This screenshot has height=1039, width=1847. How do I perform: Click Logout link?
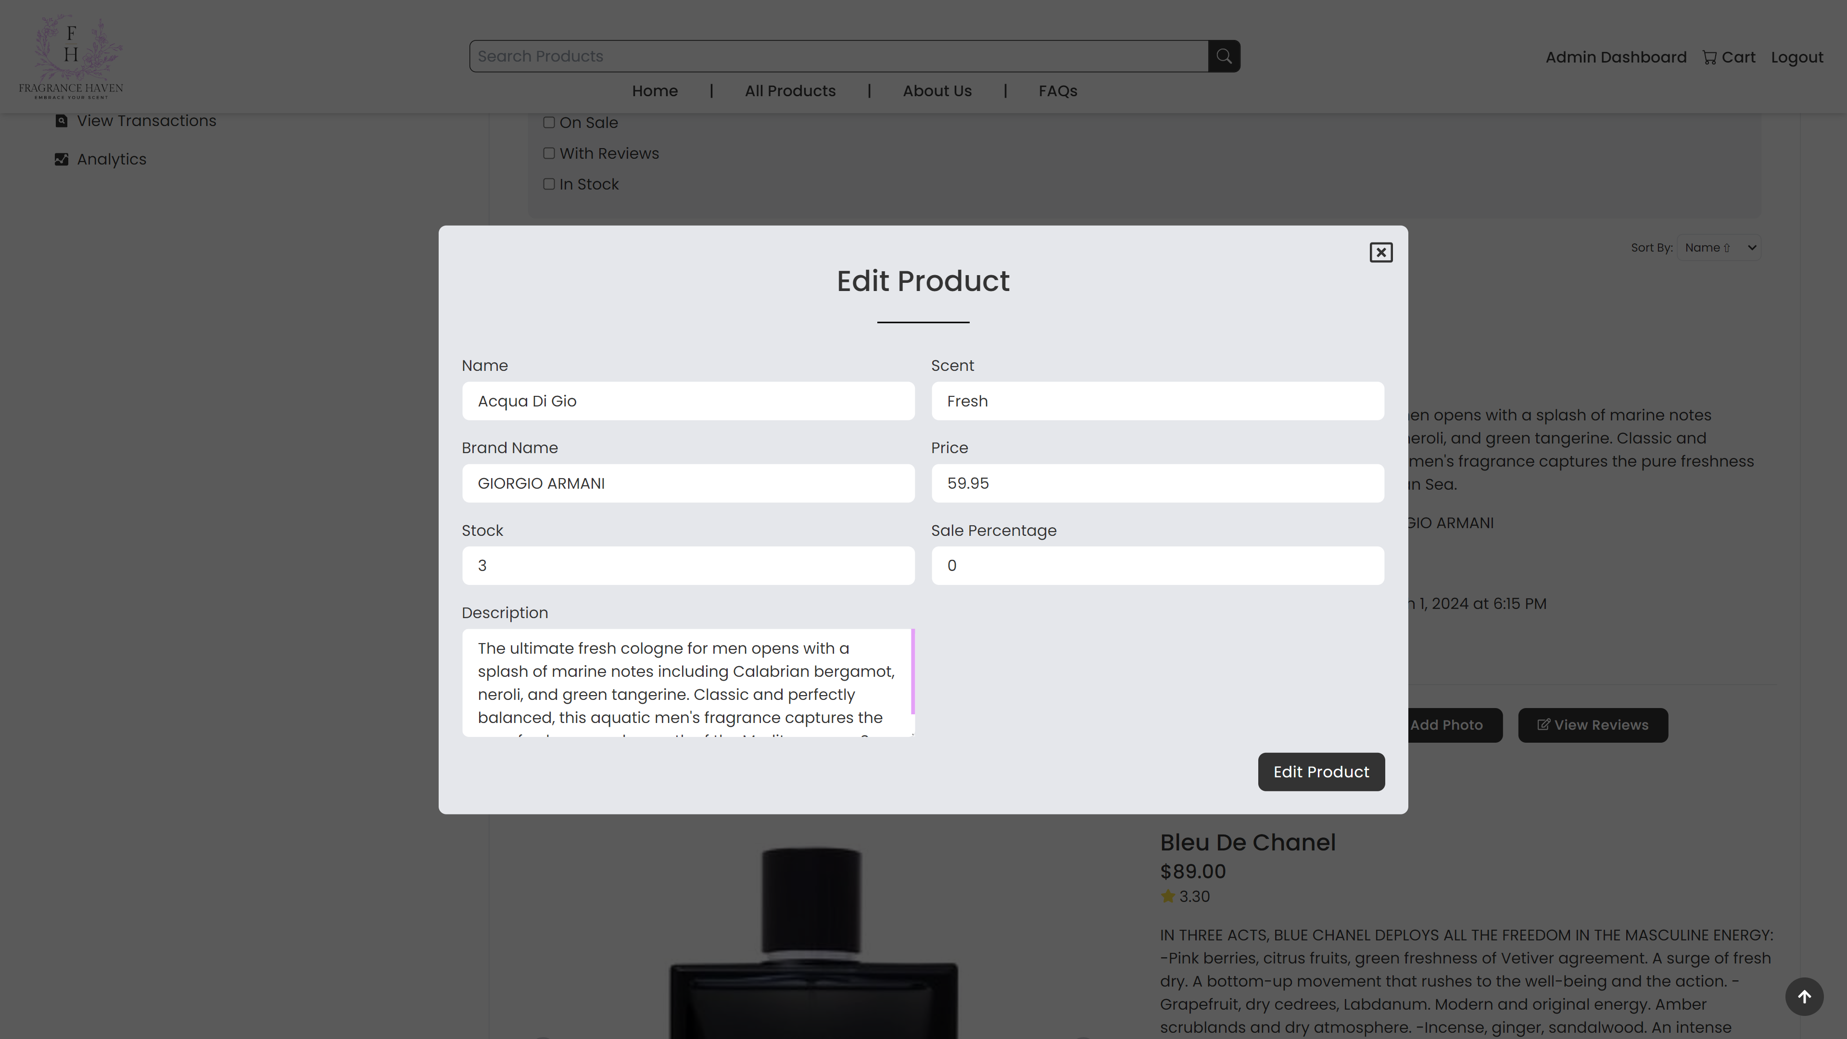(1797, 57)
